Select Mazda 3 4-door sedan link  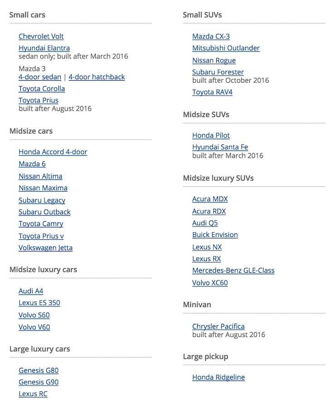pyautogui.click(x=40, y=77)
